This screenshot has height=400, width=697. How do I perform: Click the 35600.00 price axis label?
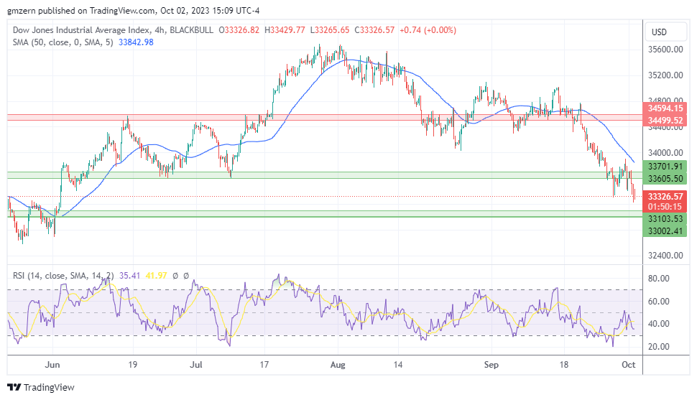pyautogui.click(x=665, y=50)
